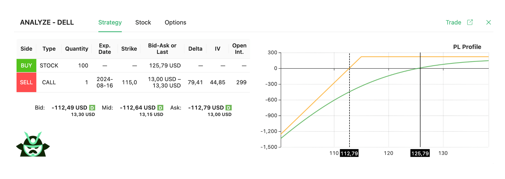Open the Stock tab
The height and width of the screenshot is (179, 505).
[143, 23]
